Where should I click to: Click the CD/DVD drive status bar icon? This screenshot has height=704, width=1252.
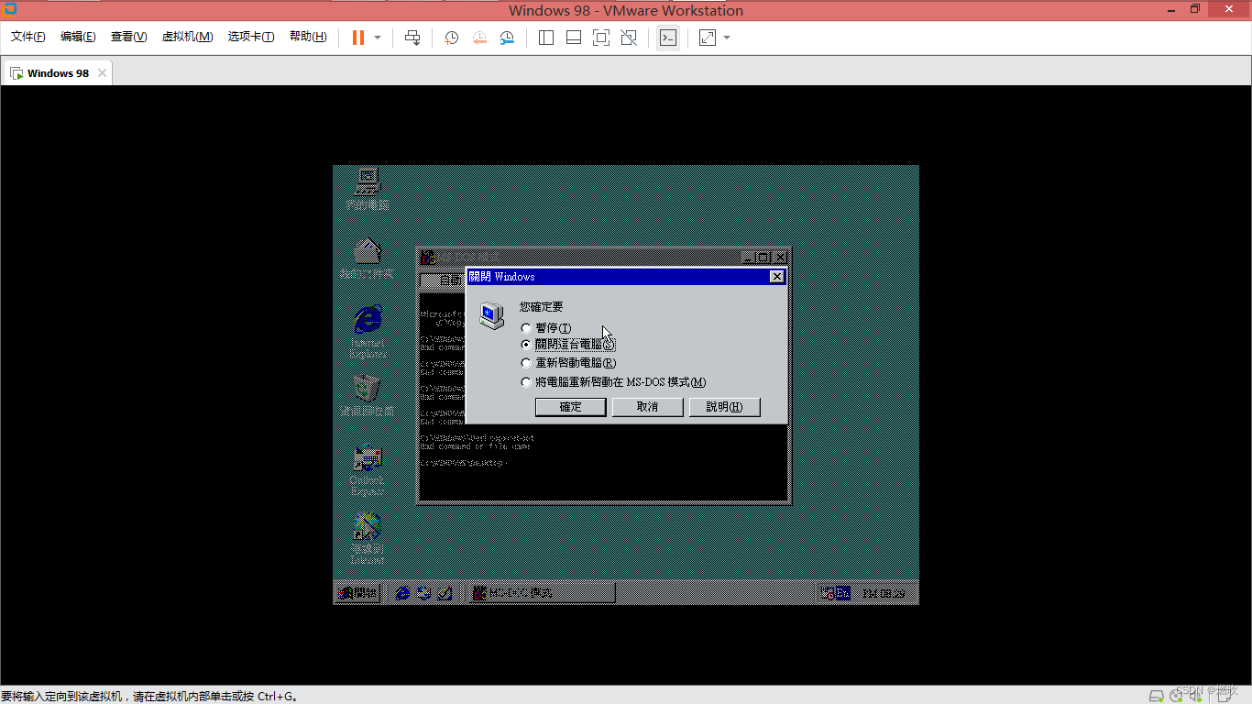(1176, 696)
